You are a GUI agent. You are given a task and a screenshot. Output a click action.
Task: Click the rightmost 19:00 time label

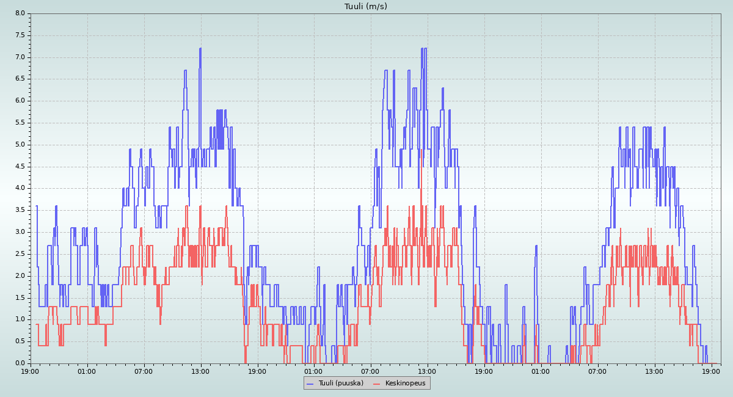(711, 371)
